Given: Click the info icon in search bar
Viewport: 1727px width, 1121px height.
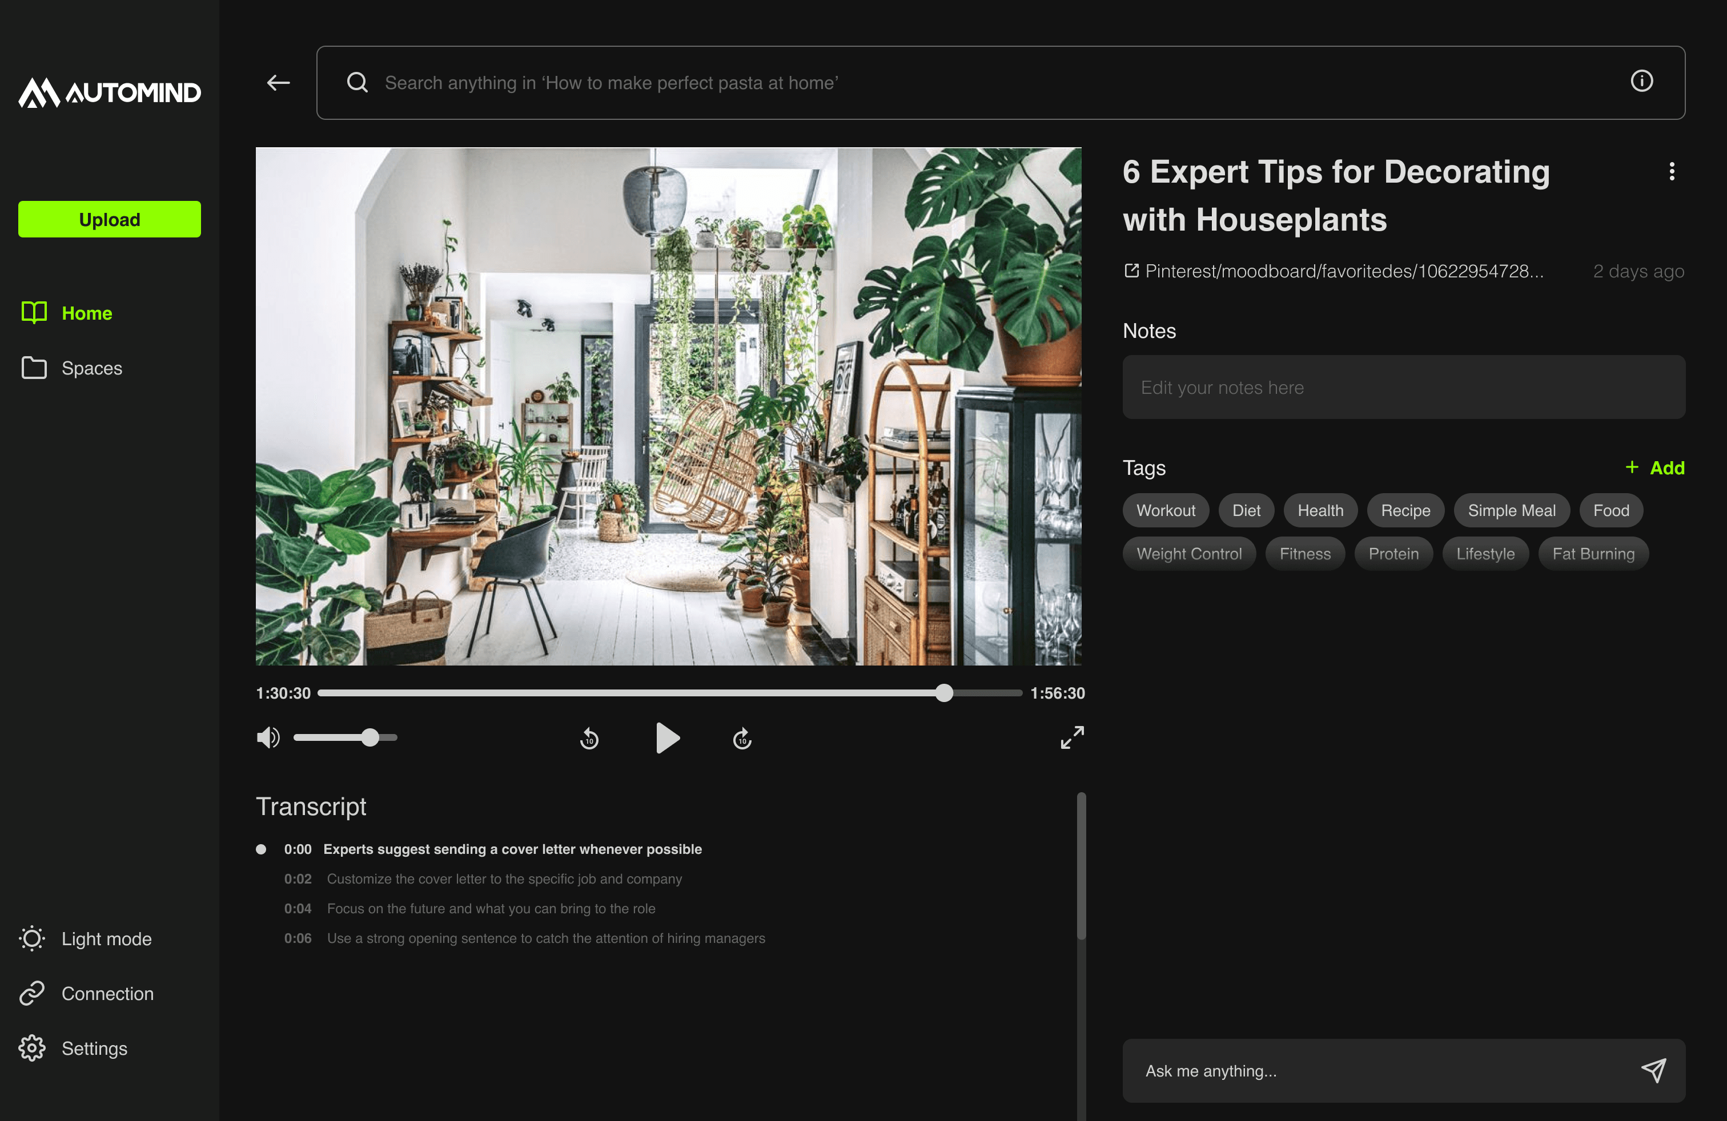Looking at the screenshot, I should (1641, 81).
